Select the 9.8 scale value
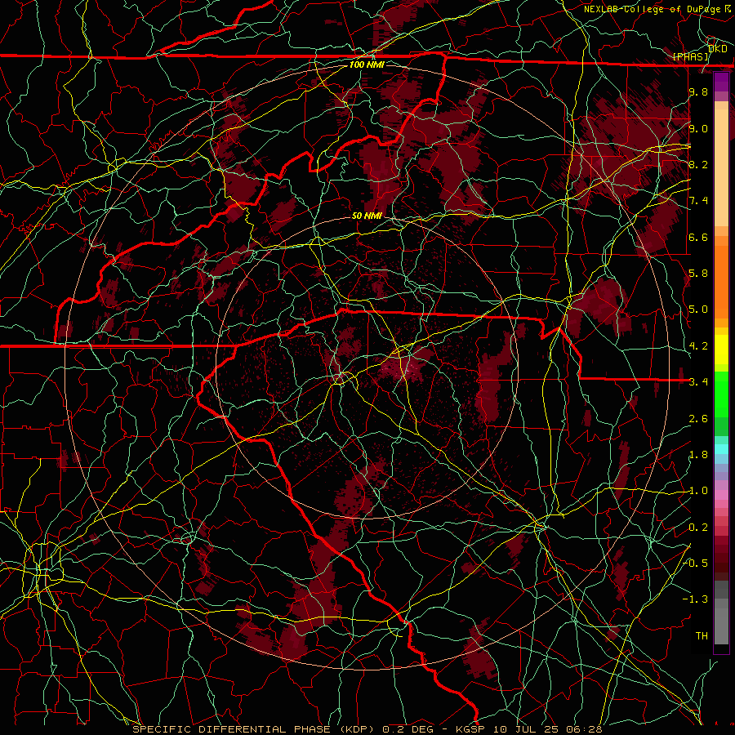Viewport: 735px width, 735px height. point(698,91)
